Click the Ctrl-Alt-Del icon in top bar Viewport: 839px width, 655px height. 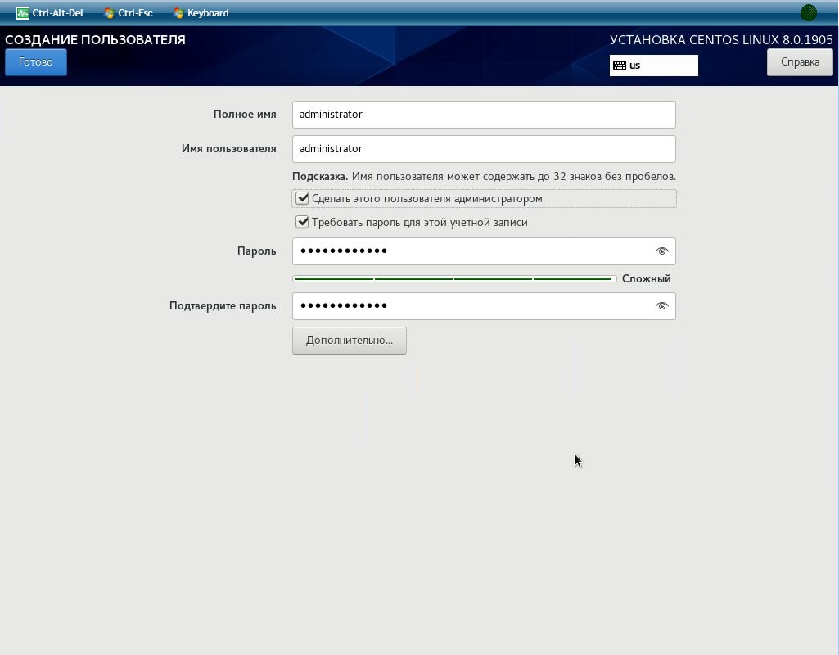(x=22, y=13)
